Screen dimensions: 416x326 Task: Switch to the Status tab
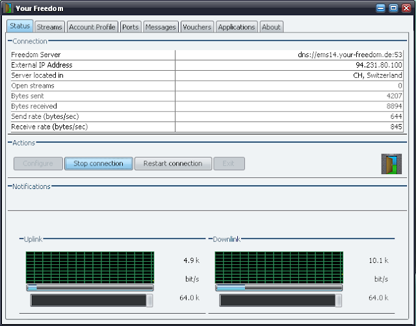click(20, 26)
